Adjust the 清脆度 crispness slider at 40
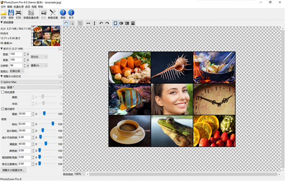 pos(46,144)
